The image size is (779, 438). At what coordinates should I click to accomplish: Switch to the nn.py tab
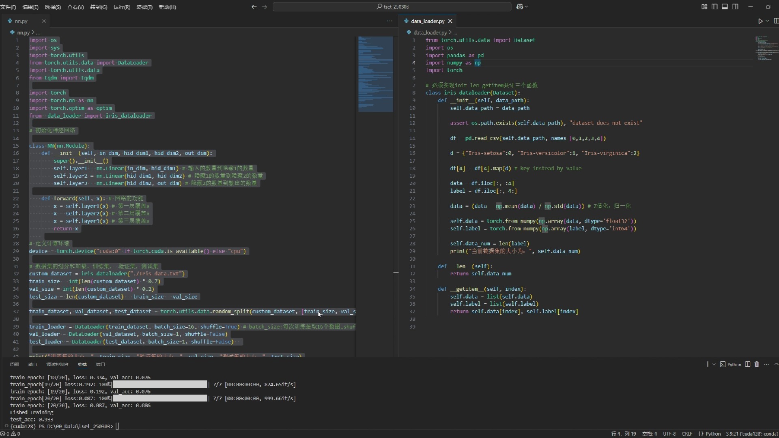(21, 21)
